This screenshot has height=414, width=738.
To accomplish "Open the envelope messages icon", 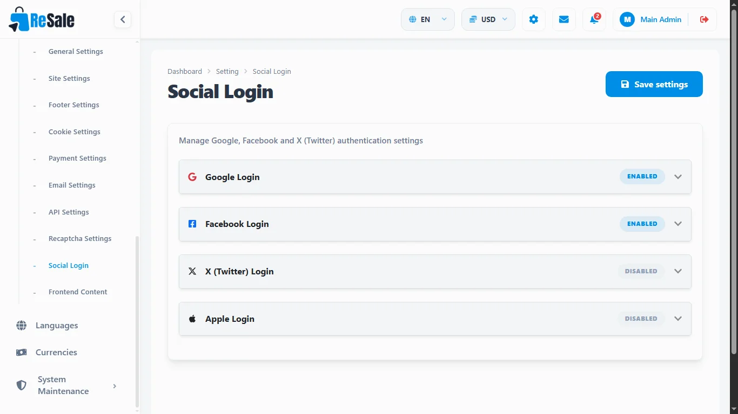I will [564, 19].
